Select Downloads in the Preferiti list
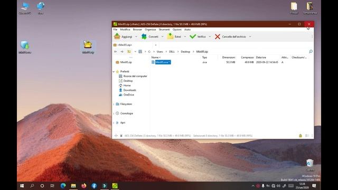This screenshot has height=190, width=338. 129,90
